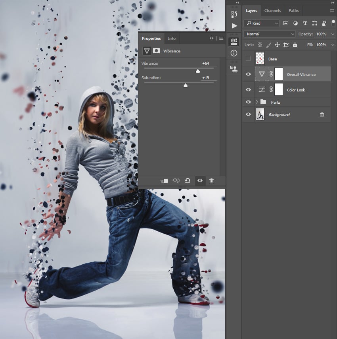Click the lock all padlock icon
Viewport: 337px width, 339px height.
click(295, 45)
